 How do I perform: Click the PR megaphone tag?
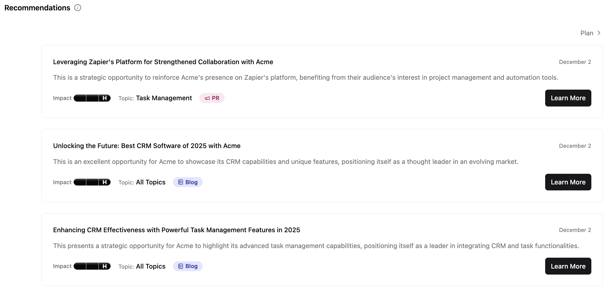click(x=212, y=98)
